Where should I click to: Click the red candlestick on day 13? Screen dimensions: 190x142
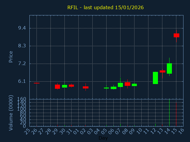pyautogui.click(x=162, y=71)
